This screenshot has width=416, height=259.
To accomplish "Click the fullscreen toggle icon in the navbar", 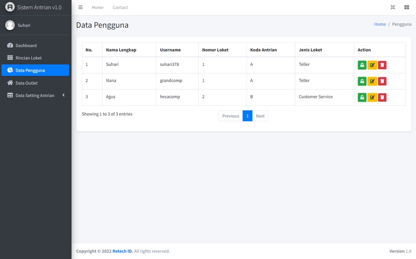I will pyautogui.click(x=393, y=7).
